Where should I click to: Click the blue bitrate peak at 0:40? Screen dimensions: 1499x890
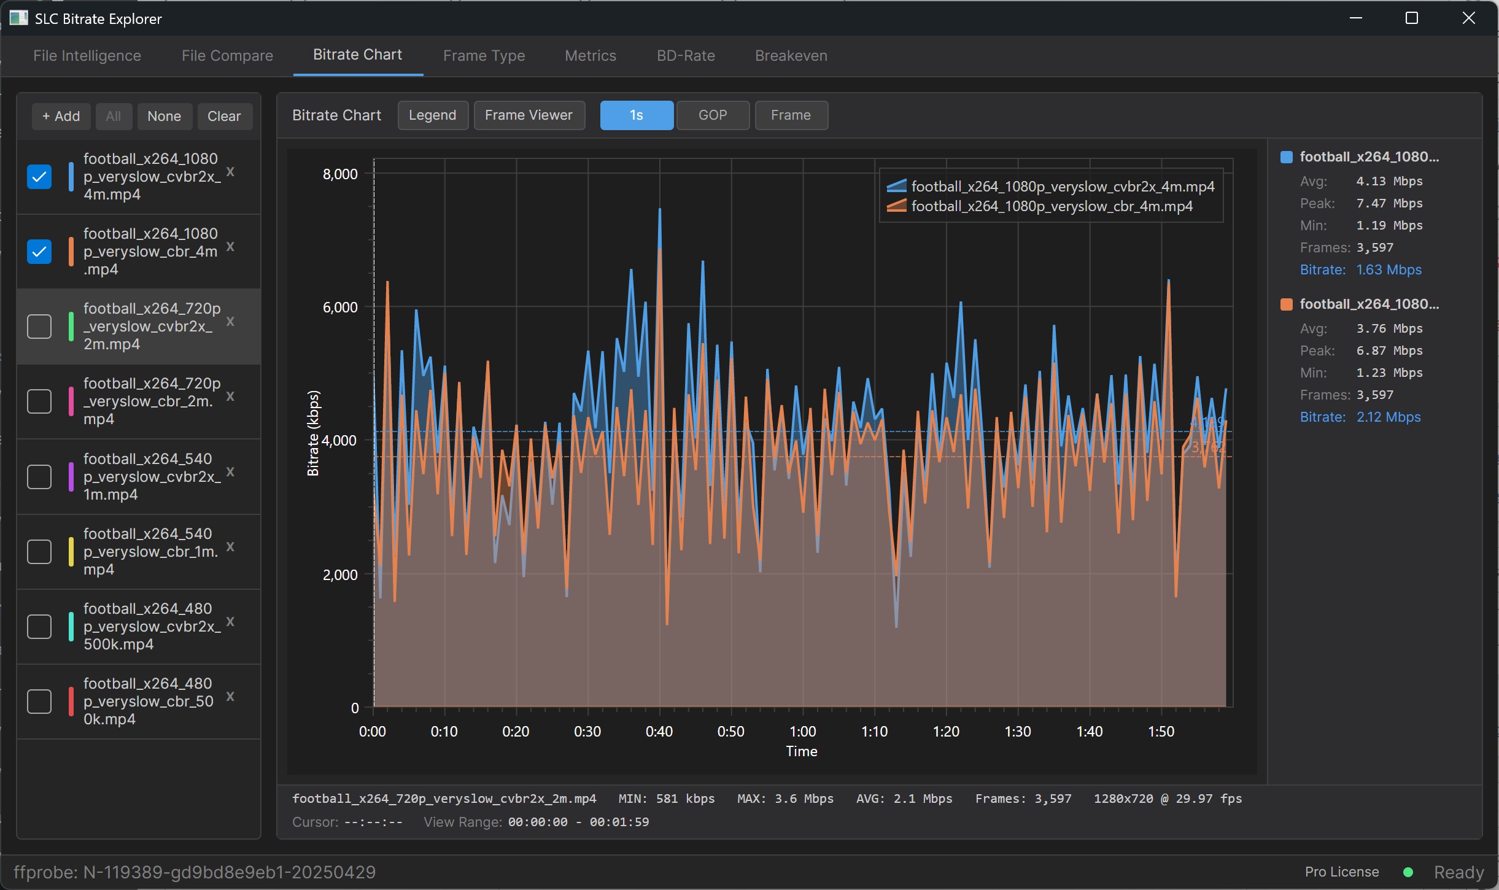[660, 212]
